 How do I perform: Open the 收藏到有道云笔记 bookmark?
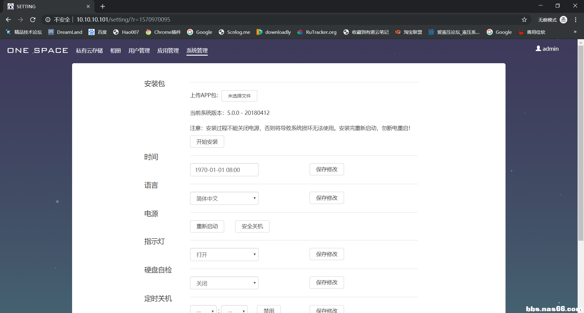[x=366, y=32]
